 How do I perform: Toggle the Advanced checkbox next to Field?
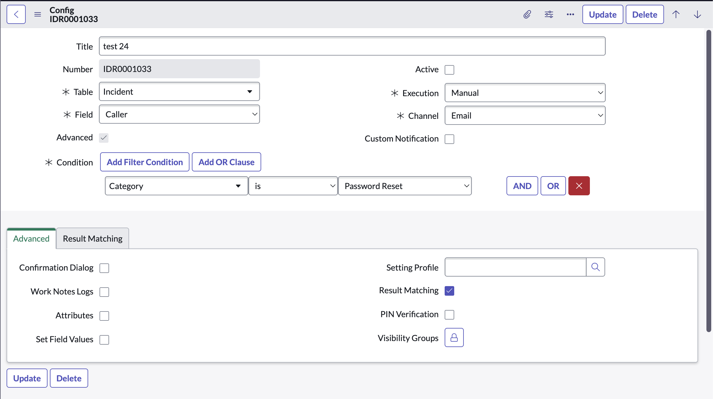(104, 138)
